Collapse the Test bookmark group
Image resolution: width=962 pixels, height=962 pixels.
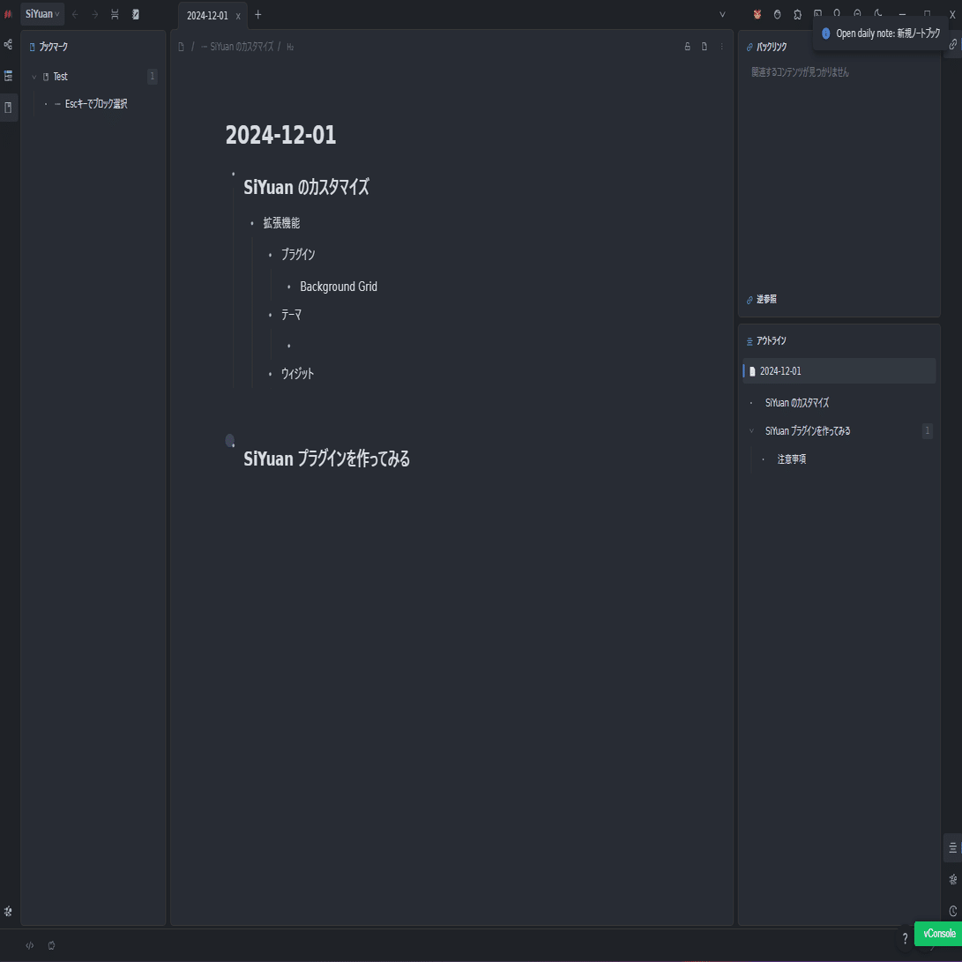point(34,77)
